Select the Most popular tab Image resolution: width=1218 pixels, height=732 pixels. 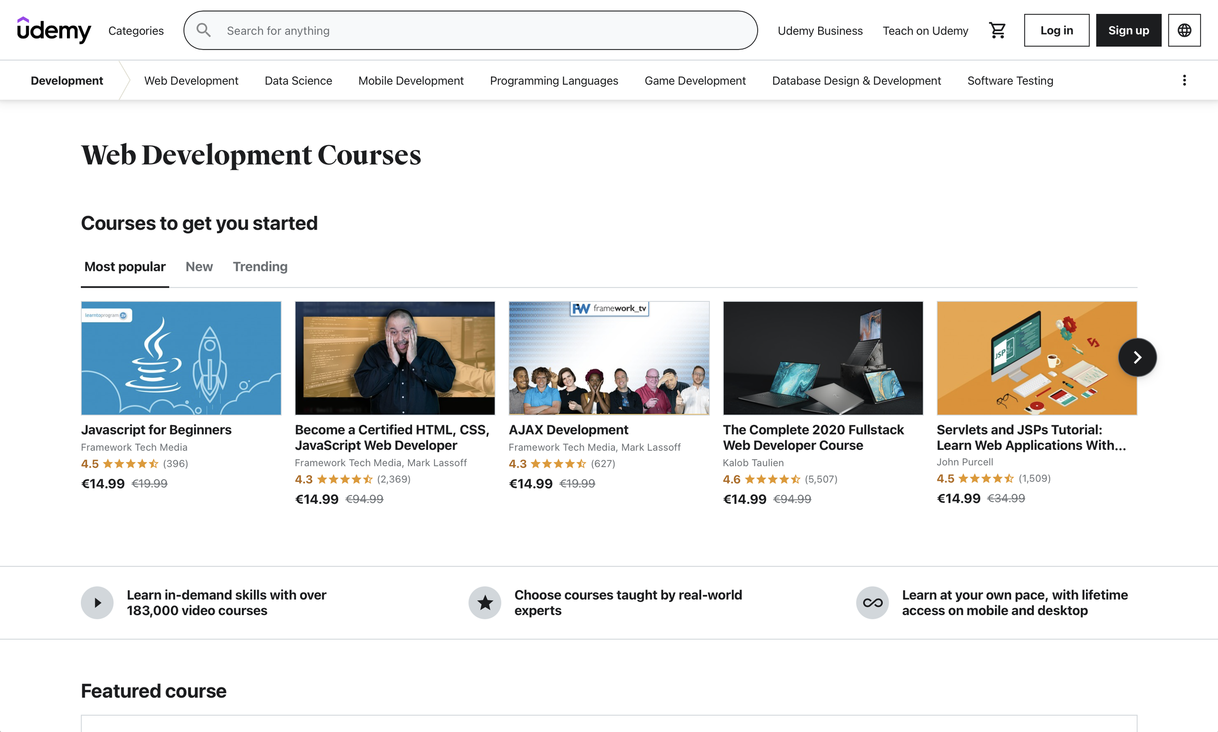(x=125, y=267)
